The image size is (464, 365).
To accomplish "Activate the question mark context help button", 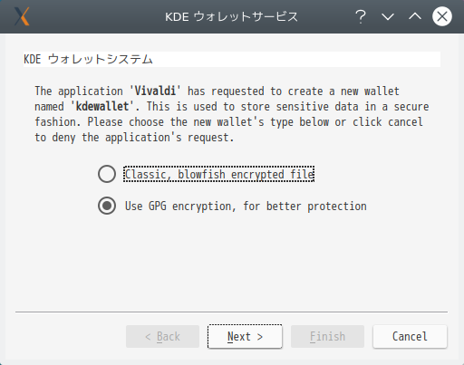I will coord(361,16).
